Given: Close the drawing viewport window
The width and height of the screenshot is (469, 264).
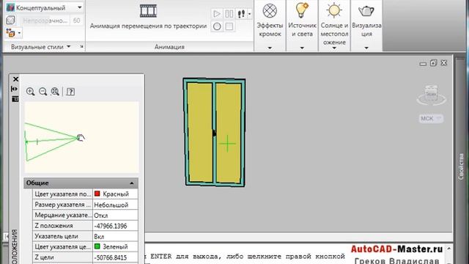Looking at the screenshot, I should tap(444, 63).
